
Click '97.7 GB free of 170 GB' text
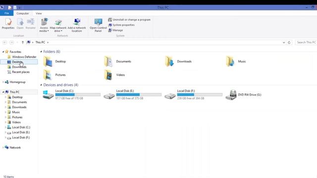(x=69, y=98)
